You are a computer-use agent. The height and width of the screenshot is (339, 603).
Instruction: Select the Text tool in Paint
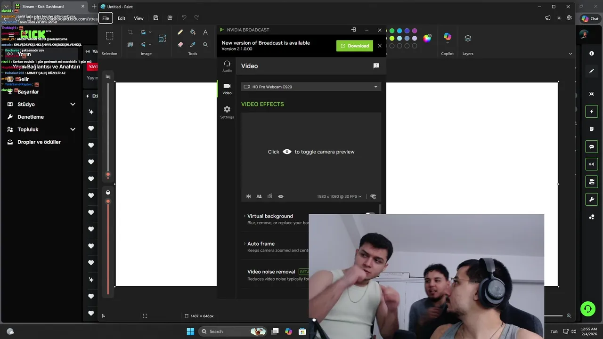[x=205, y=32]
